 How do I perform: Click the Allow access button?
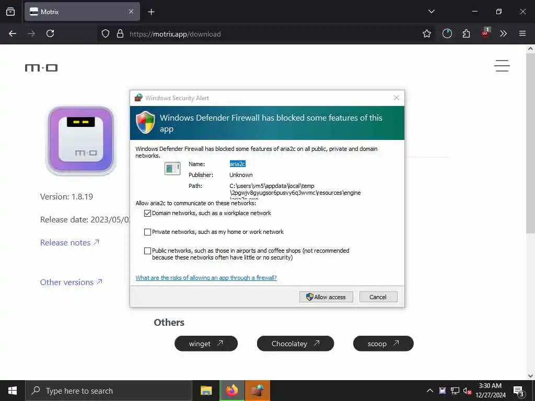click(x=326, y=297)
